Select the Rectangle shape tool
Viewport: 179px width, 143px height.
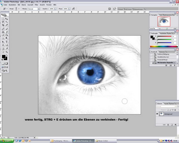click(x=7, y=45)
